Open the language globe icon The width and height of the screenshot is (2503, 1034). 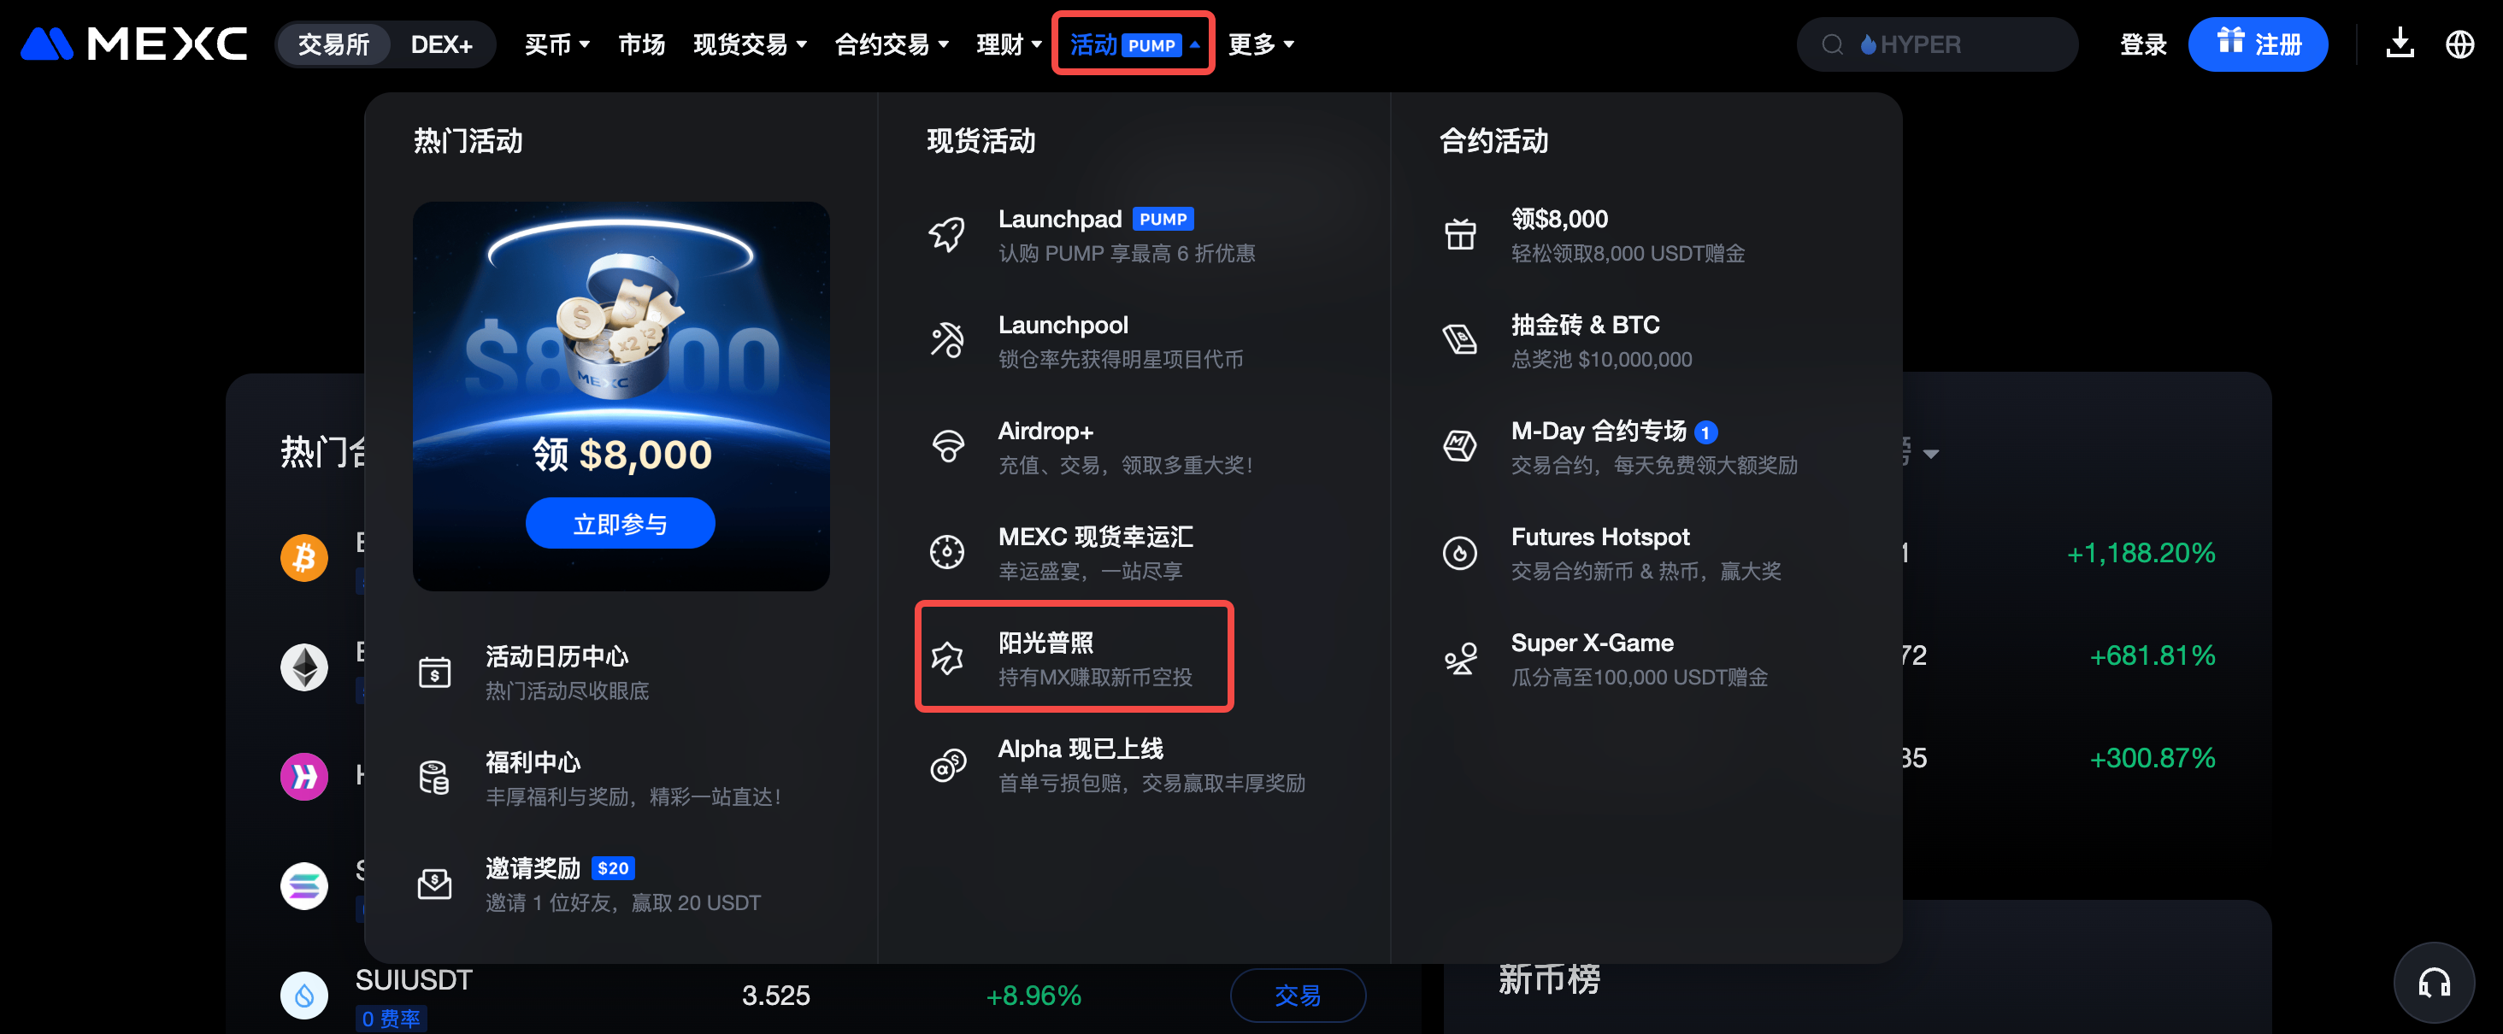(x=2459, y=44)
